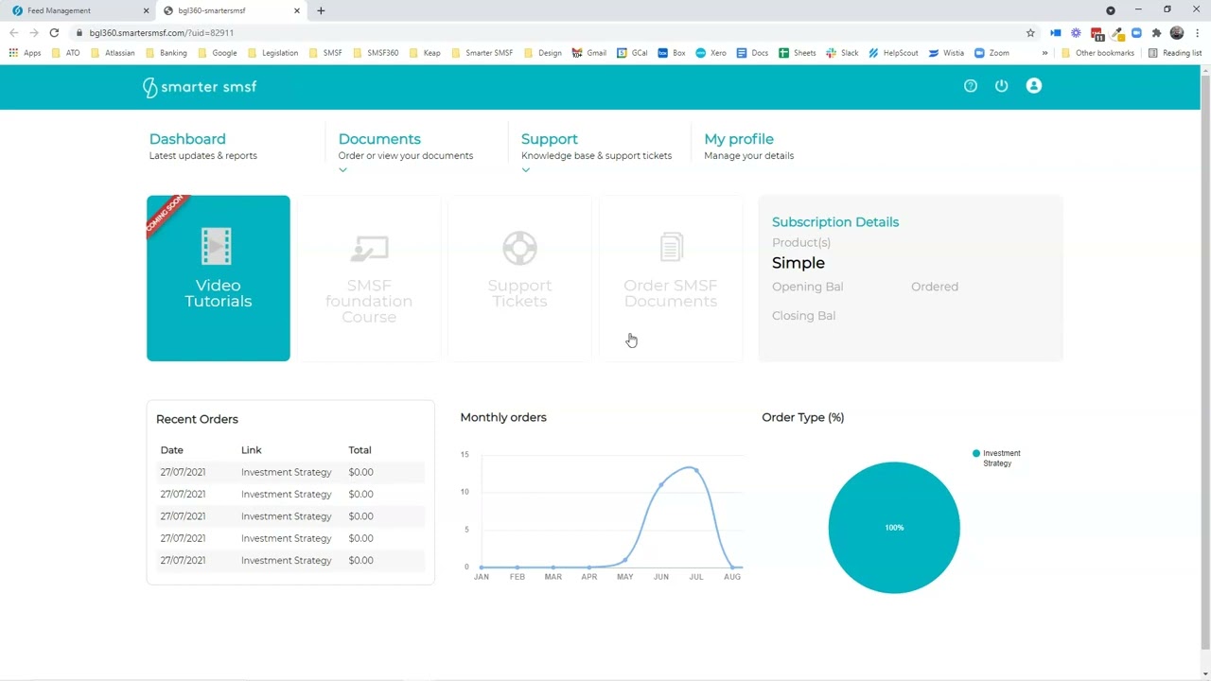The width and height of the screenshot is (1211, 681).
Task: Expand the chevron under Support
Action: coord(526,170)
